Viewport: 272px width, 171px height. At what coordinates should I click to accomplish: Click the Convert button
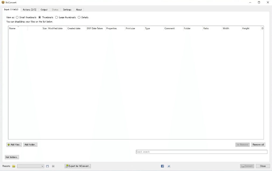click(x=247, y=166)
